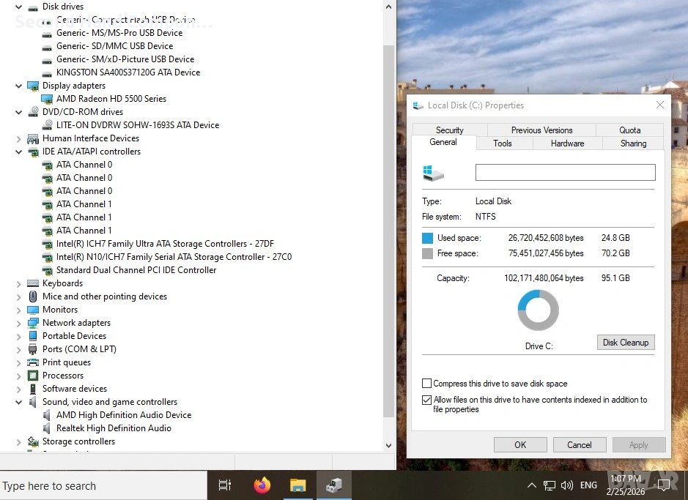688x500 pixels.
Task: Collapse the Display adapters category
Action: 19,86
